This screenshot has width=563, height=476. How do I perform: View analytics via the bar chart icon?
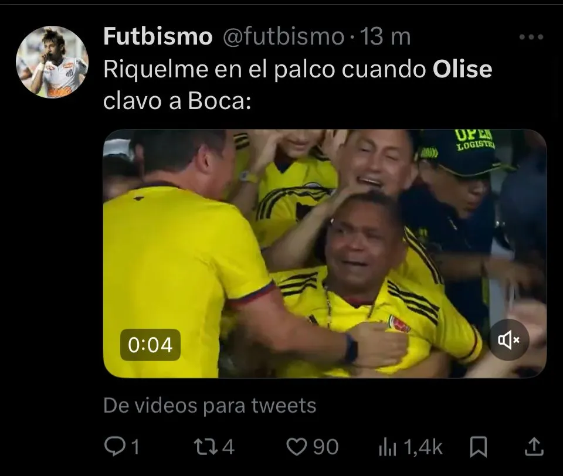[388, 448]
